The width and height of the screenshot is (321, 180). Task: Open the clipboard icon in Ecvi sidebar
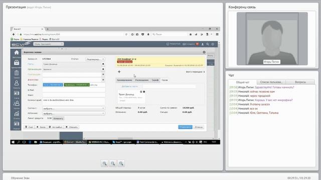(17, 73)
